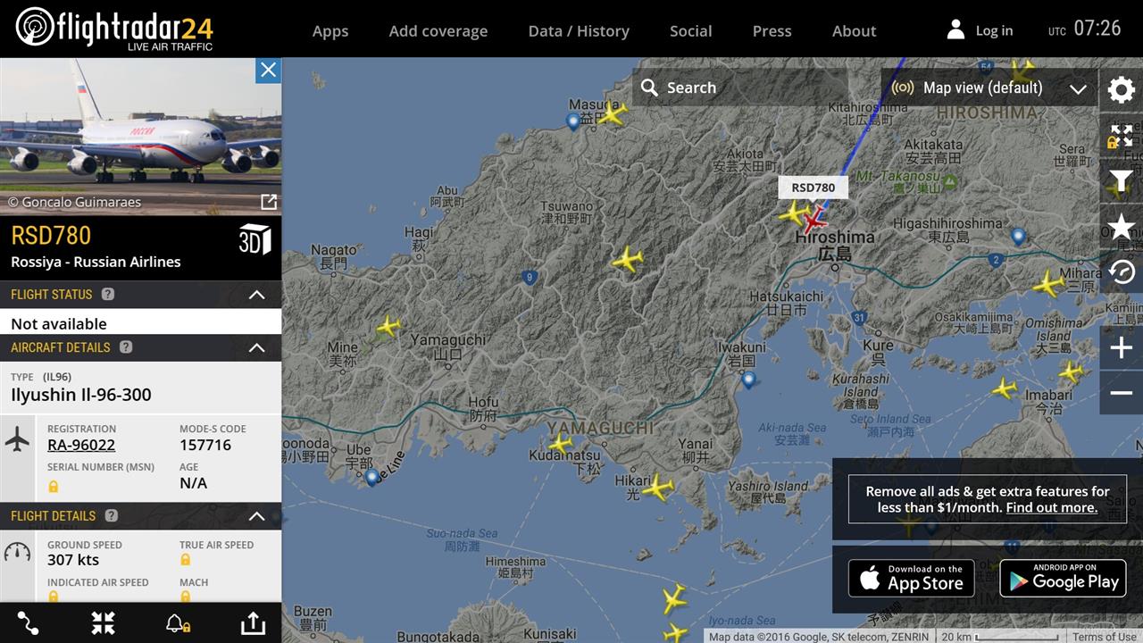1143x643 pixels.
Task: Open the playback history clock icon
Action: [1122, 271]
